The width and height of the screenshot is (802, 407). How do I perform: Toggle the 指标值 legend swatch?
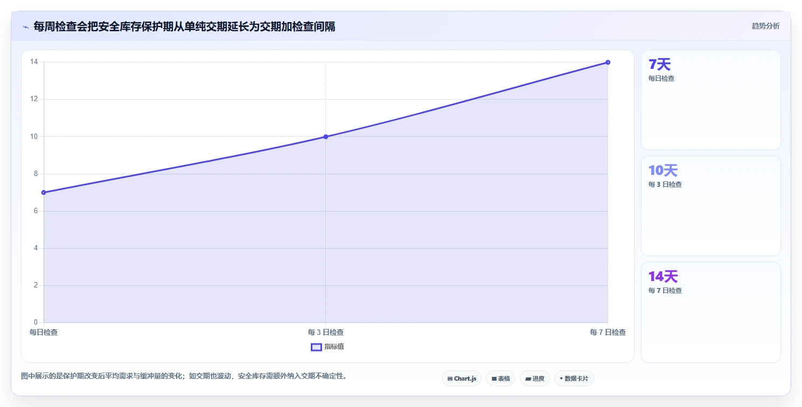(316, 347)
